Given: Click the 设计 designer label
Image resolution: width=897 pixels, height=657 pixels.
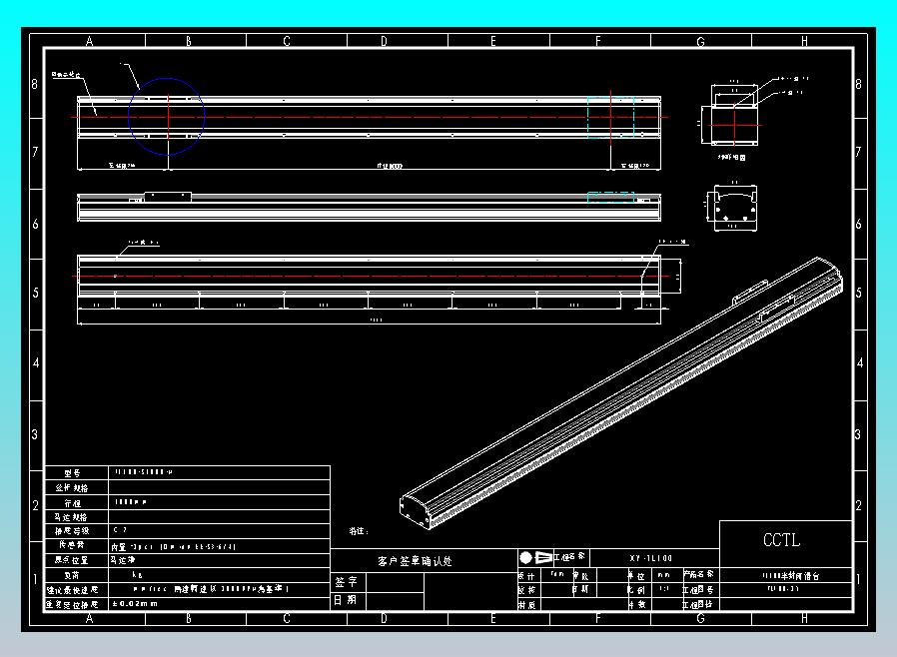Looking at the screenshot, I should point(526,576).
